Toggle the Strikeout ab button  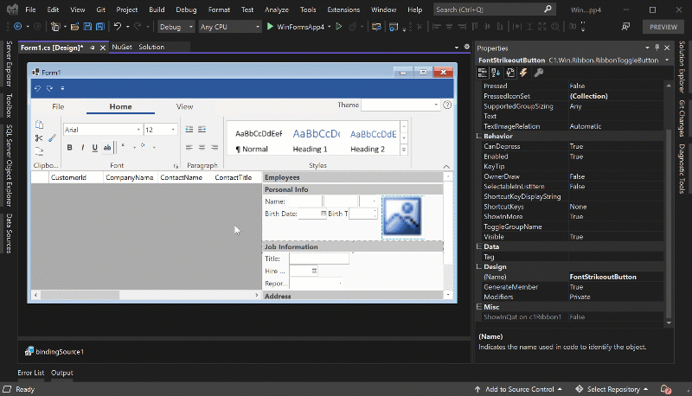tap(107, 148)
